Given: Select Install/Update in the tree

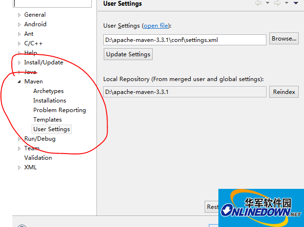Looking at the screenshot, I should click(x=44, y=62).
